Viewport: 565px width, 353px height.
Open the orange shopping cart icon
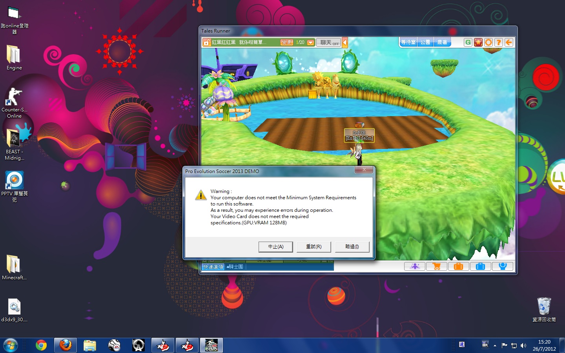click(x=436, y=267)
